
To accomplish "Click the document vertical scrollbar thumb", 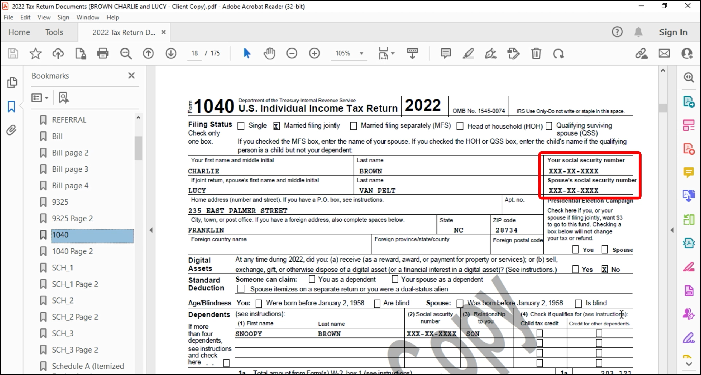I will click(663, 108).
